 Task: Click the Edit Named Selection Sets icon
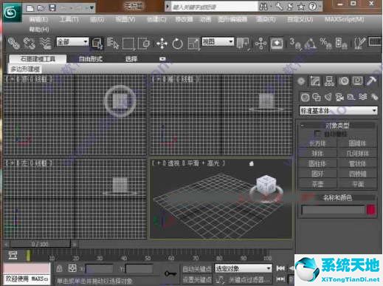[x=359, y=43]
